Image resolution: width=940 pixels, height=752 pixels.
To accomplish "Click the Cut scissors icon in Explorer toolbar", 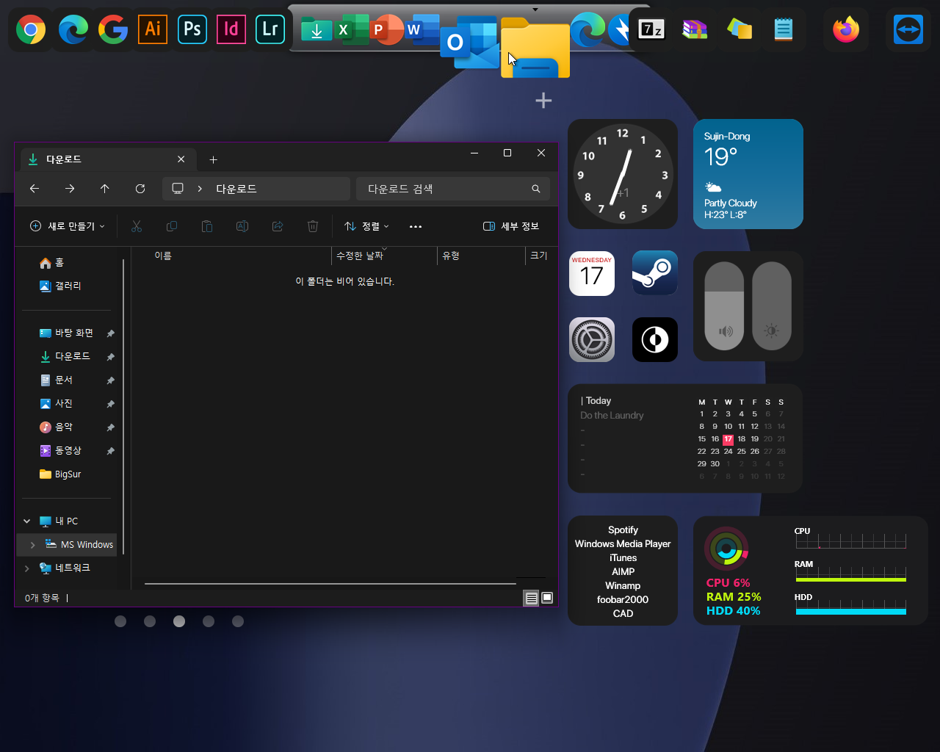I will coord(137,226).
